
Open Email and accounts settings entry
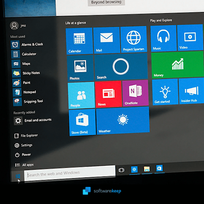(33, 121)
